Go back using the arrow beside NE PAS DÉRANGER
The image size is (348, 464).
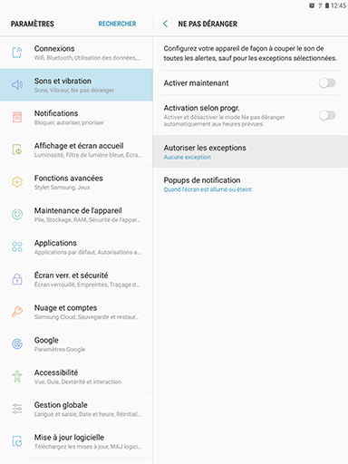coord(165,24)
